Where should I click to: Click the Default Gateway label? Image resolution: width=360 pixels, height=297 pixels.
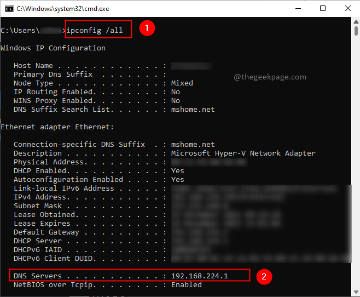47,232
